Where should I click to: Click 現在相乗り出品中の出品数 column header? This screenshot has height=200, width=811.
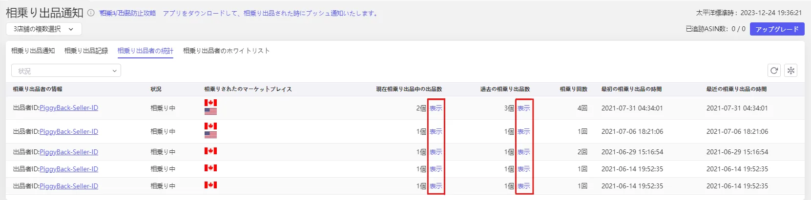[409, 89]
